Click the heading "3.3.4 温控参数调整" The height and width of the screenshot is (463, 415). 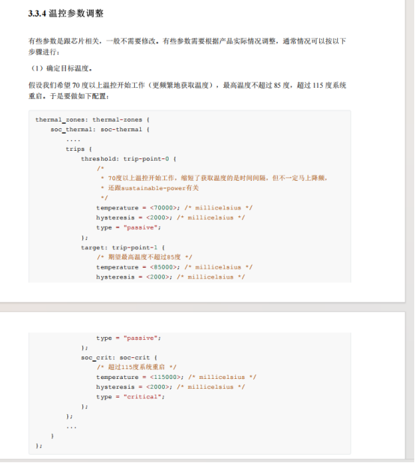(x=66, y=14)
